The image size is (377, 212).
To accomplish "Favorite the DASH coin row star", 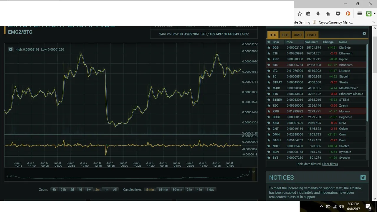I will (x=269, y=140).
